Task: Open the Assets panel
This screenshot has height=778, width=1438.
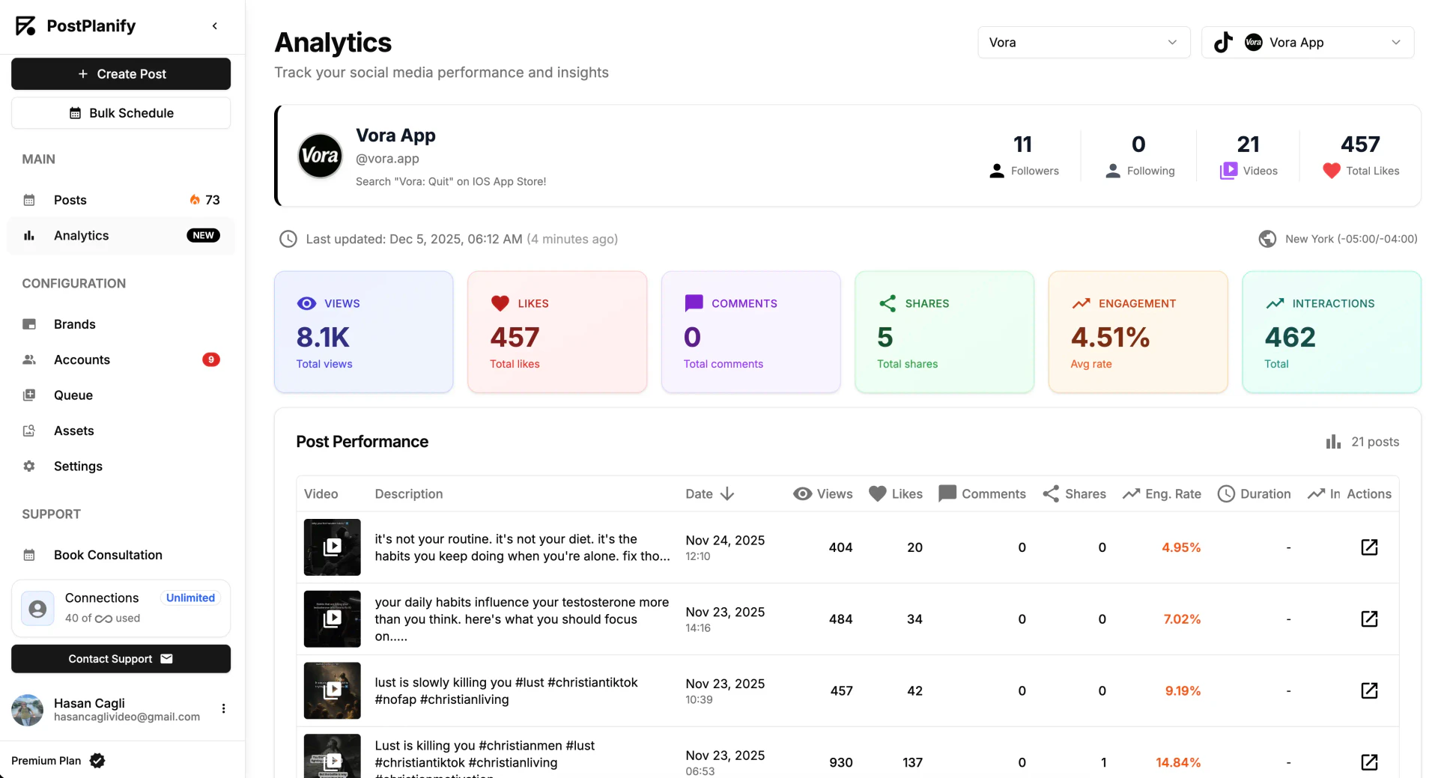Action: tap(73, 431)
